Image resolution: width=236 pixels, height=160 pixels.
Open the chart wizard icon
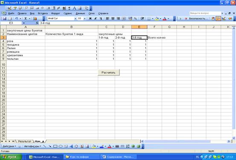pyautogui.click(x=35, y=19)
